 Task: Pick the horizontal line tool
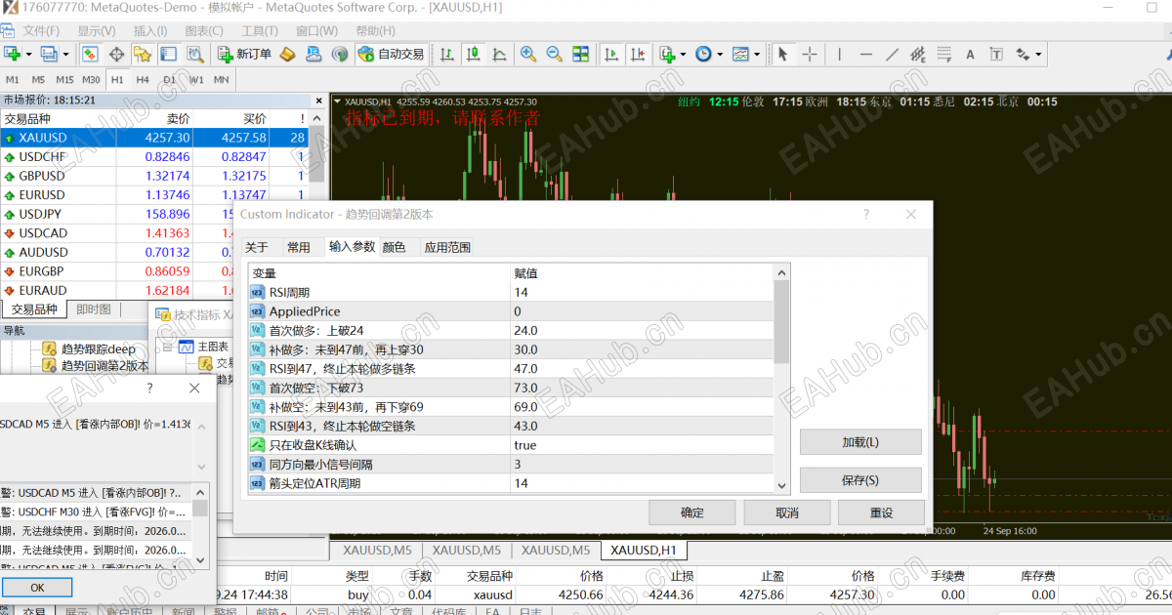865,55
